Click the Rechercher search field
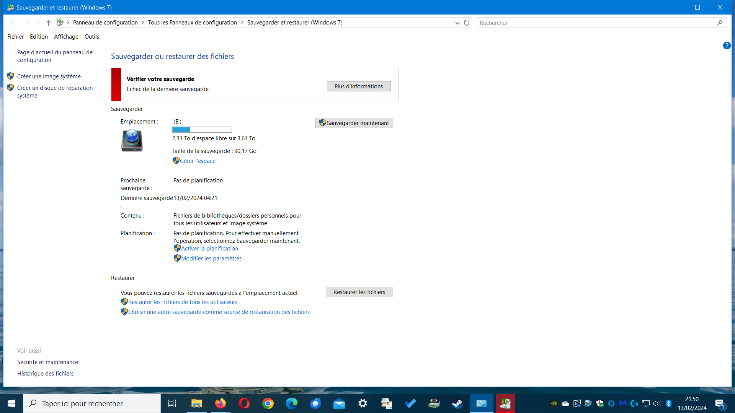Image resolution: width=735 pixels, height=413 pixels. [x=595, y=23]
